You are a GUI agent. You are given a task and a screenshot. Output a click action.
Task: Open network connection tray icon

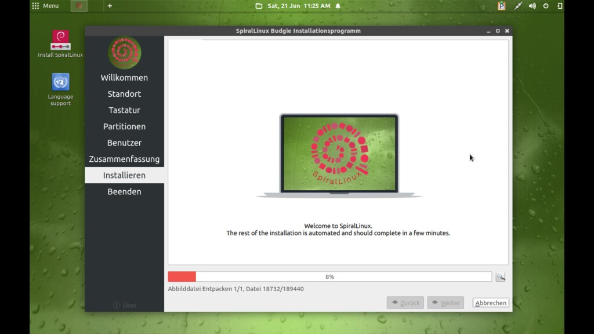click(x=518, y=6)
